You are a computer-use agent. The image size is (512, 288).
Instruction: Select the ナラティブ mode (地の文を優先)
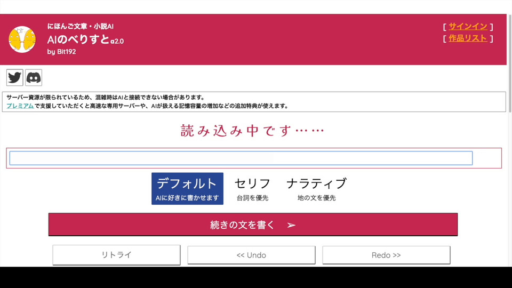click(x=316, y=189)
